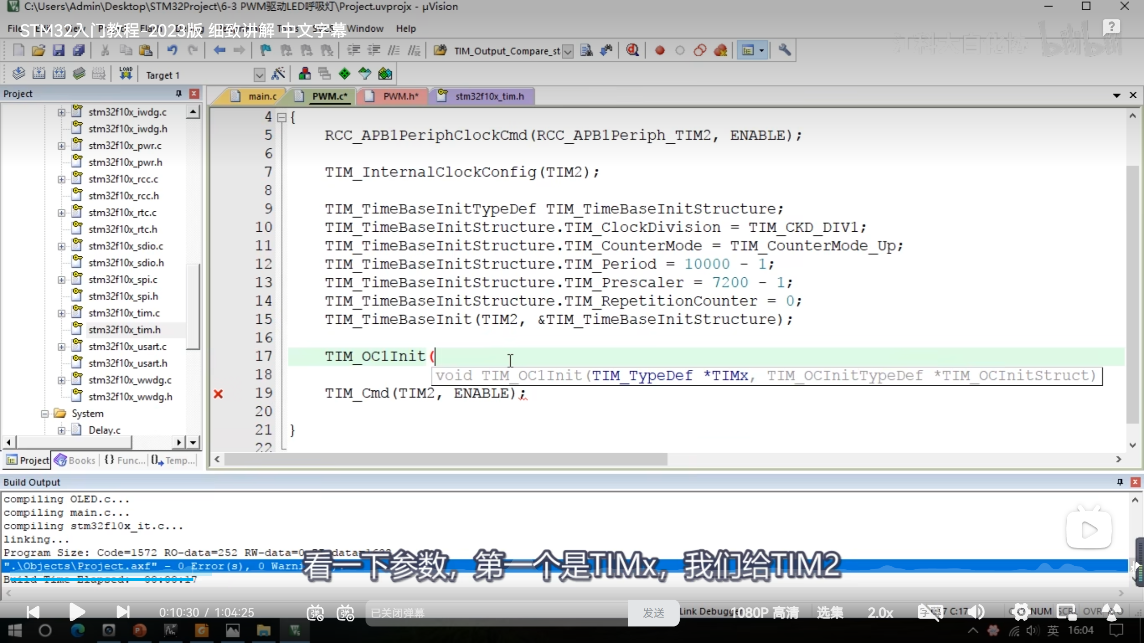Pin the Build Output panel

(1120, 482)
